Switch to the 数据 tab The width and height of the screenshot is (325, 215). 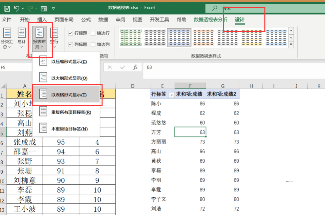point(103,20)
